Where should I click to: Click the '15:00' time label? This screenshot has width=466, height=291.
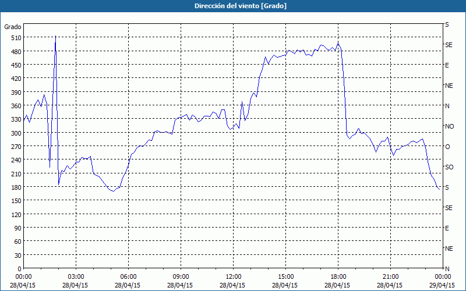[285, 277]
